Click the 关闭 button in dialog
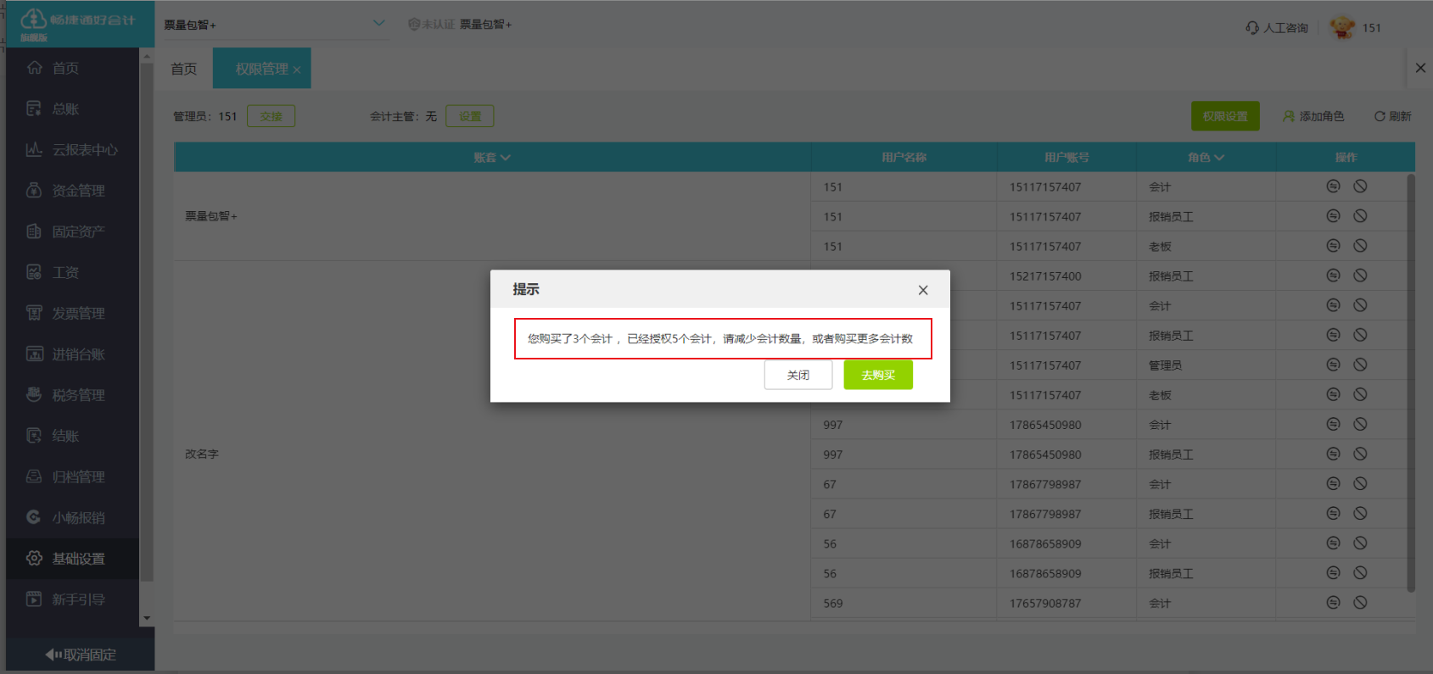The width and height of the screenshot is (1433, 674). pos(798,375)
